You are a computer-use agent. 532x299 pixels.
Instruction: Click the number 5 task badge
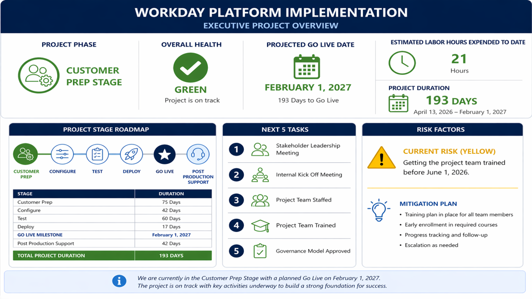tap(237, 251)
